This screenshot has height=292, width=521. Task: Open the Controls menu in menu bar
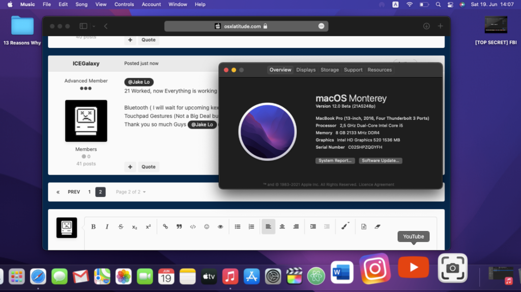click(x=124, y=4)
